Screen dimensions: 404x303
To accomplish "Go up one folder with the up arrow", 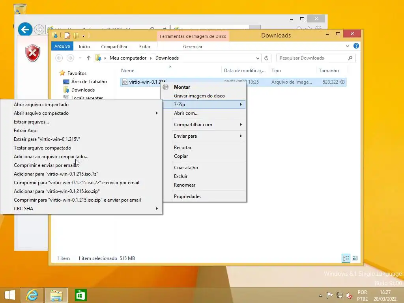I will 89,58.
